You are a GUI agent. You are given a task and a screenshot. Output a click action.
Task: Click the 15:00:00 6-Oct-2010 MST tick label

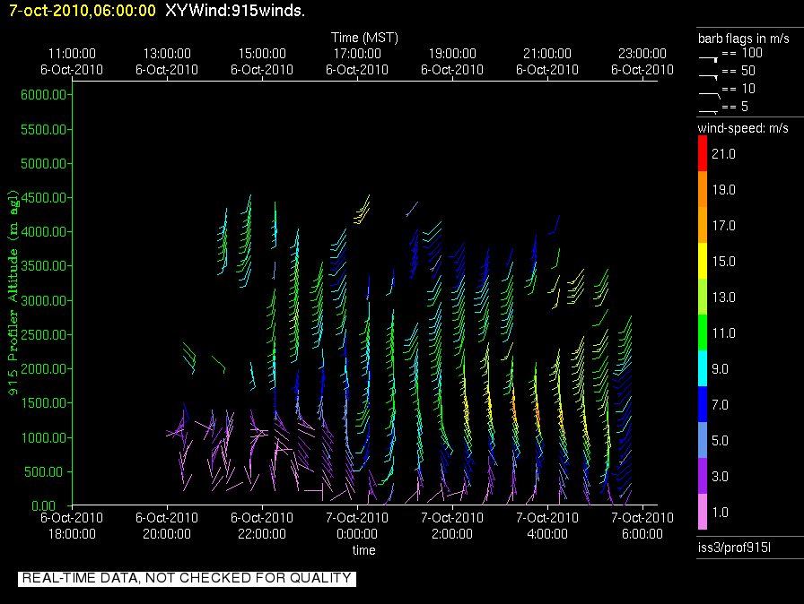pyautogui.click(x=262, y=62)
